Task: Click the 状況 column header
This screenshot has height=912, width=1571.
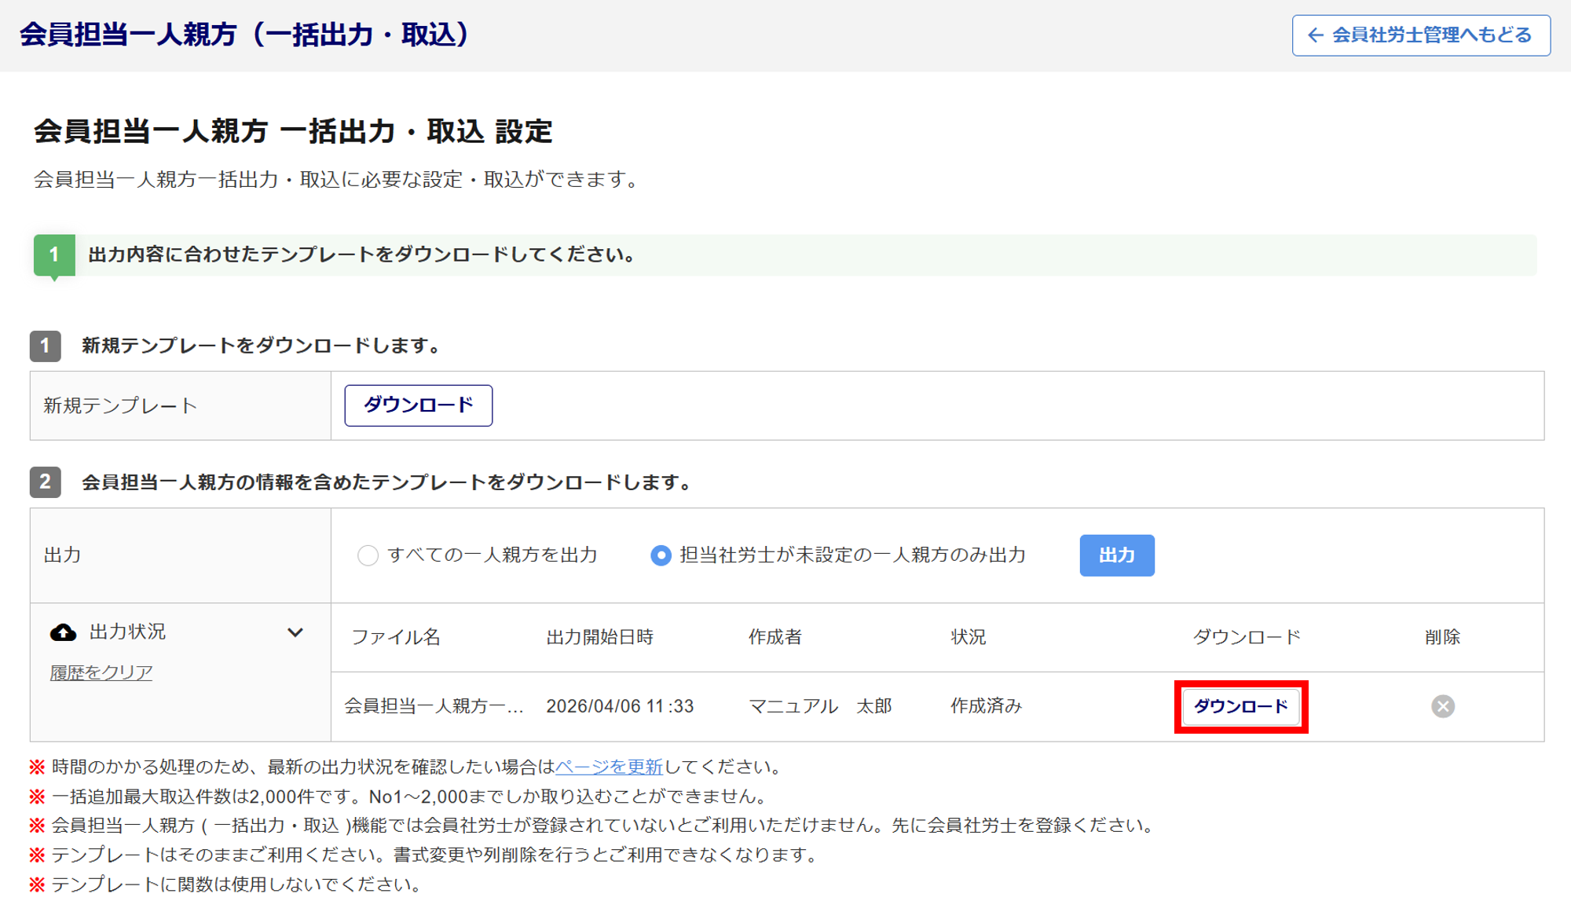Action: (968, 637)
